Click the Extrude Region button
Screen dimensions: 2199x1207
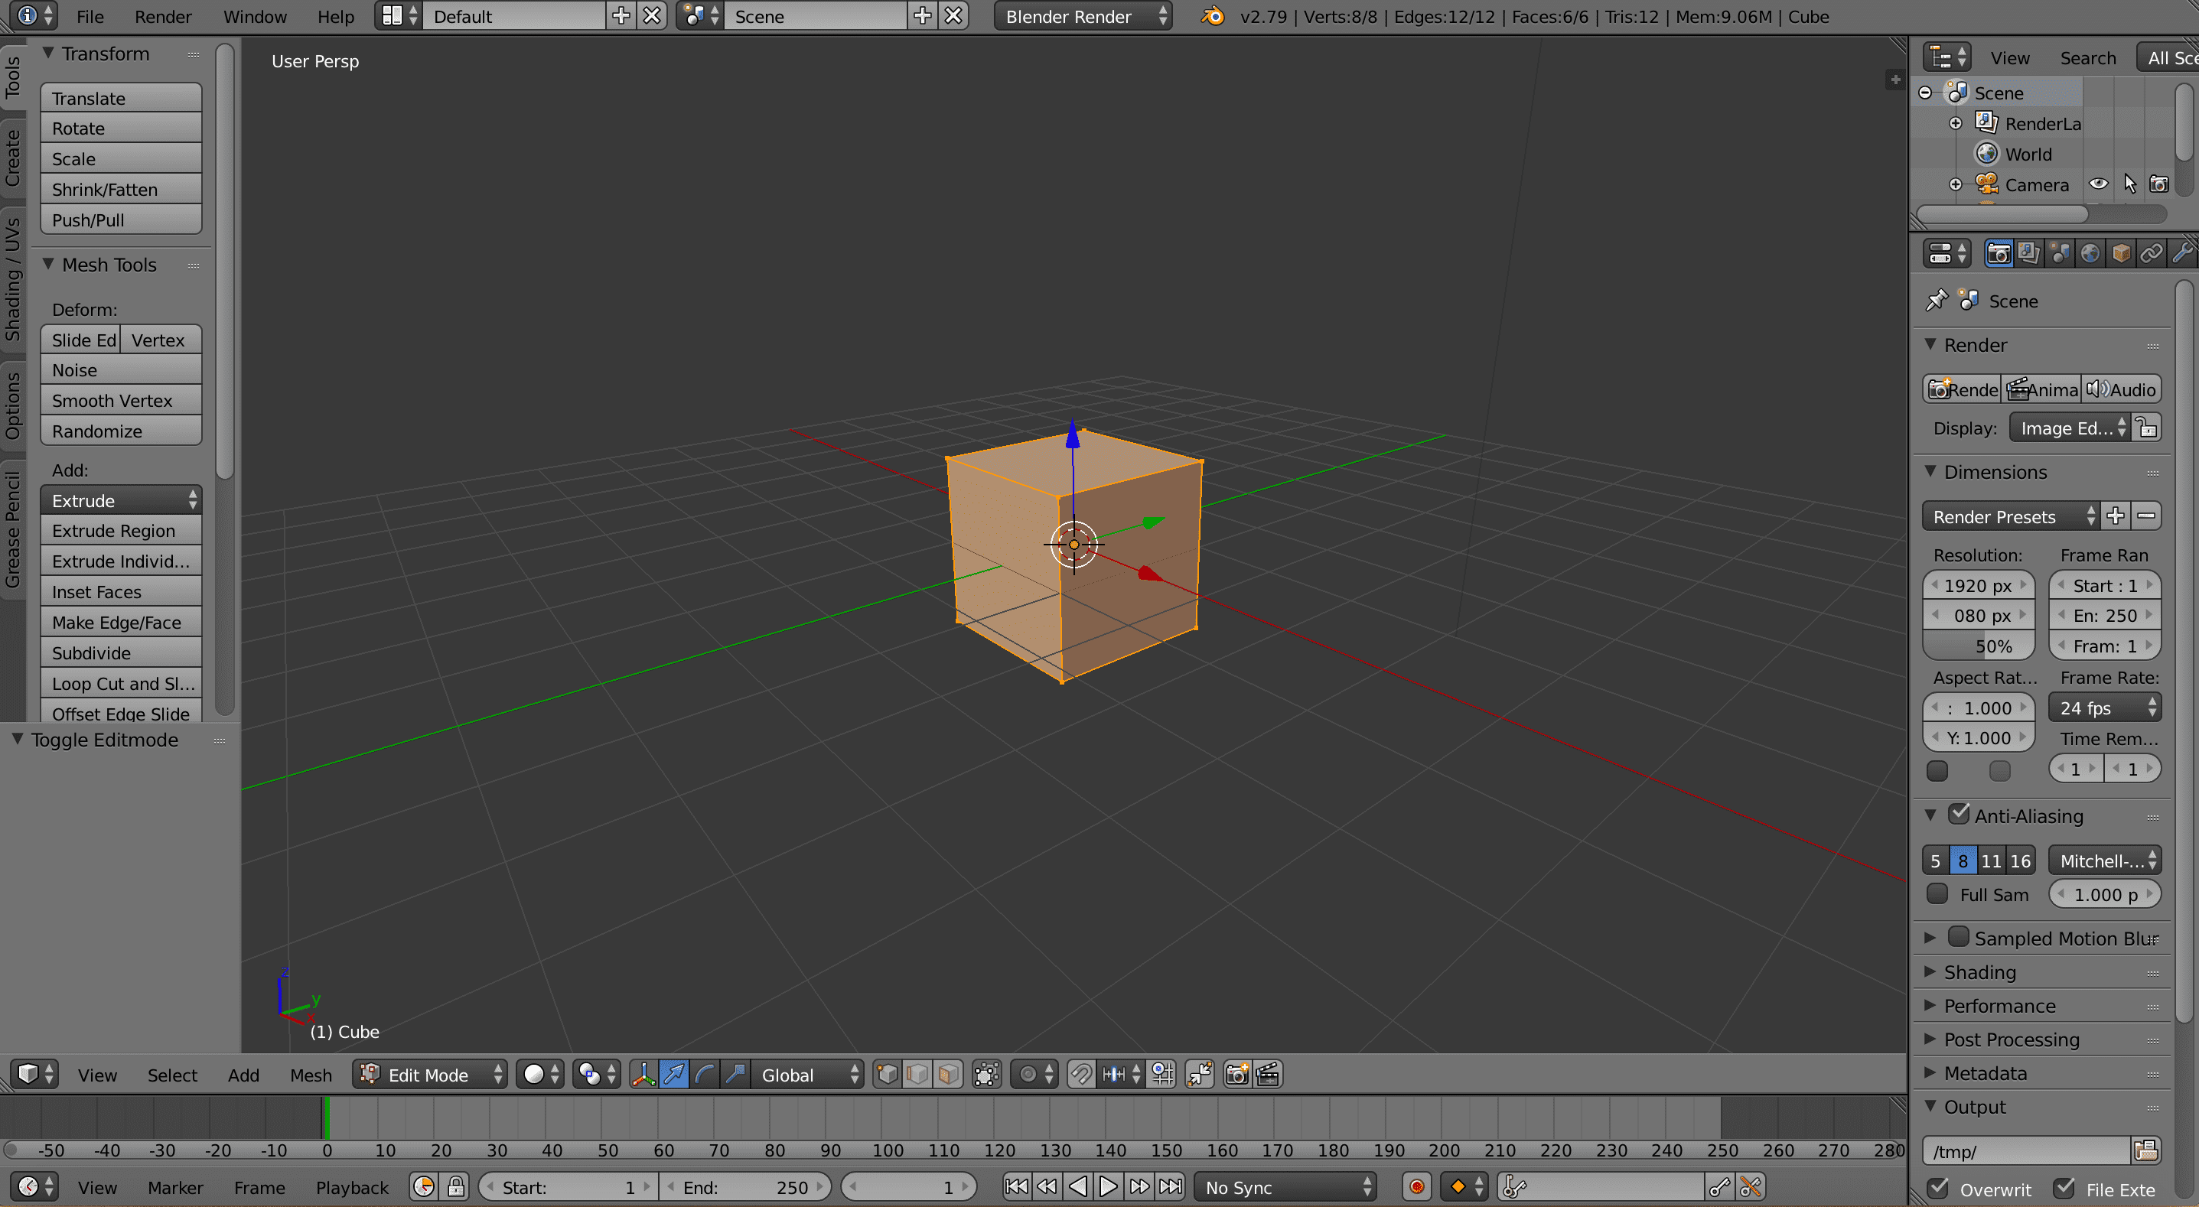click(120, 531)
